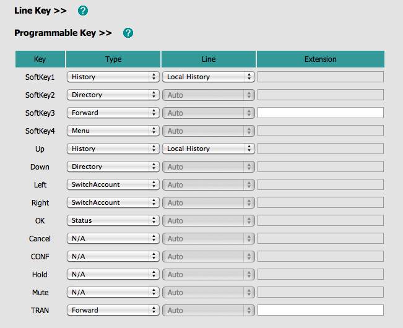Open help icon beside Programmable Key

click(x=128, y=33)
